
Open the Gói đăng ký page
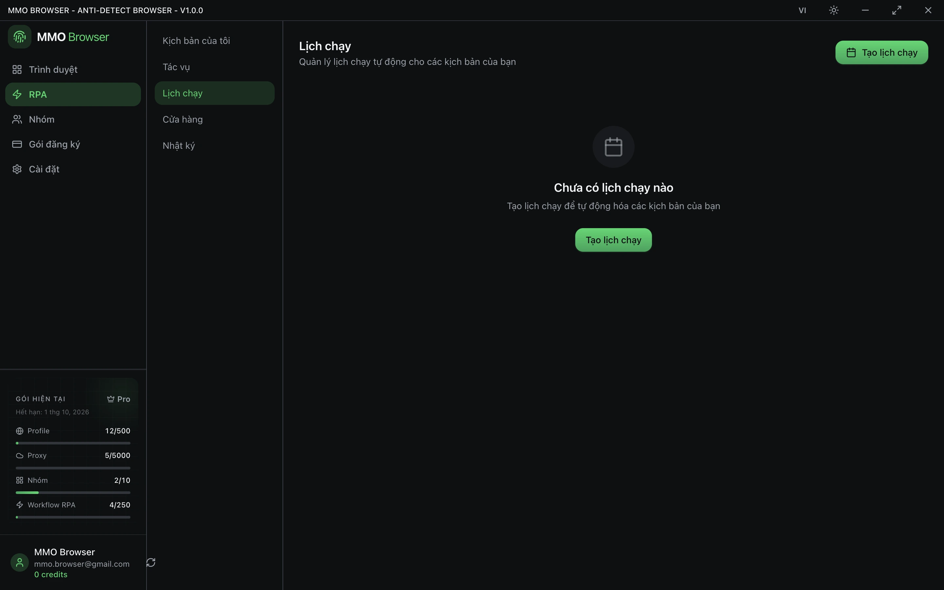click(x=73, y=144)
